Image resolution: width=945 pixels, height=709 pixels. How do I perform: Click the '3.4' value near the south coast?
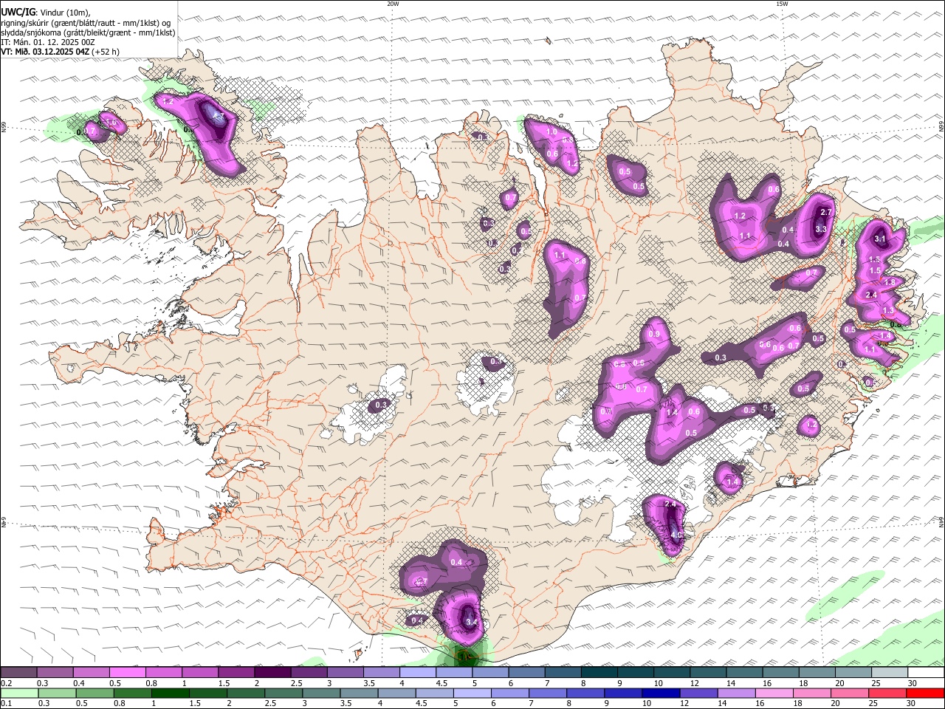click(x=472, y=623)
